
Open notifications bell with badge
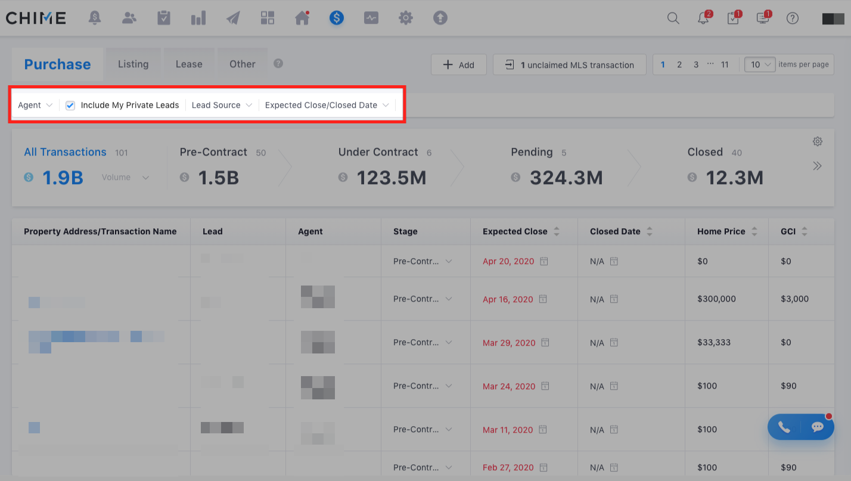(704, 17)
